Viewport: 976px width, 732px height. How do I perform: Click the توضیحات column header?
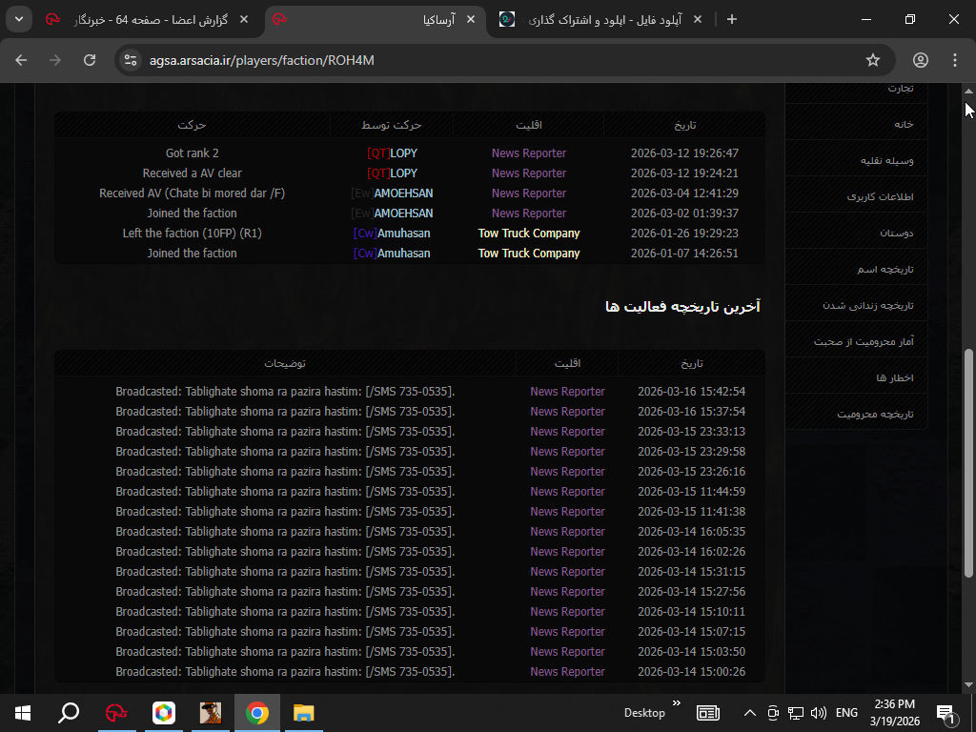[x=284, y=363]
